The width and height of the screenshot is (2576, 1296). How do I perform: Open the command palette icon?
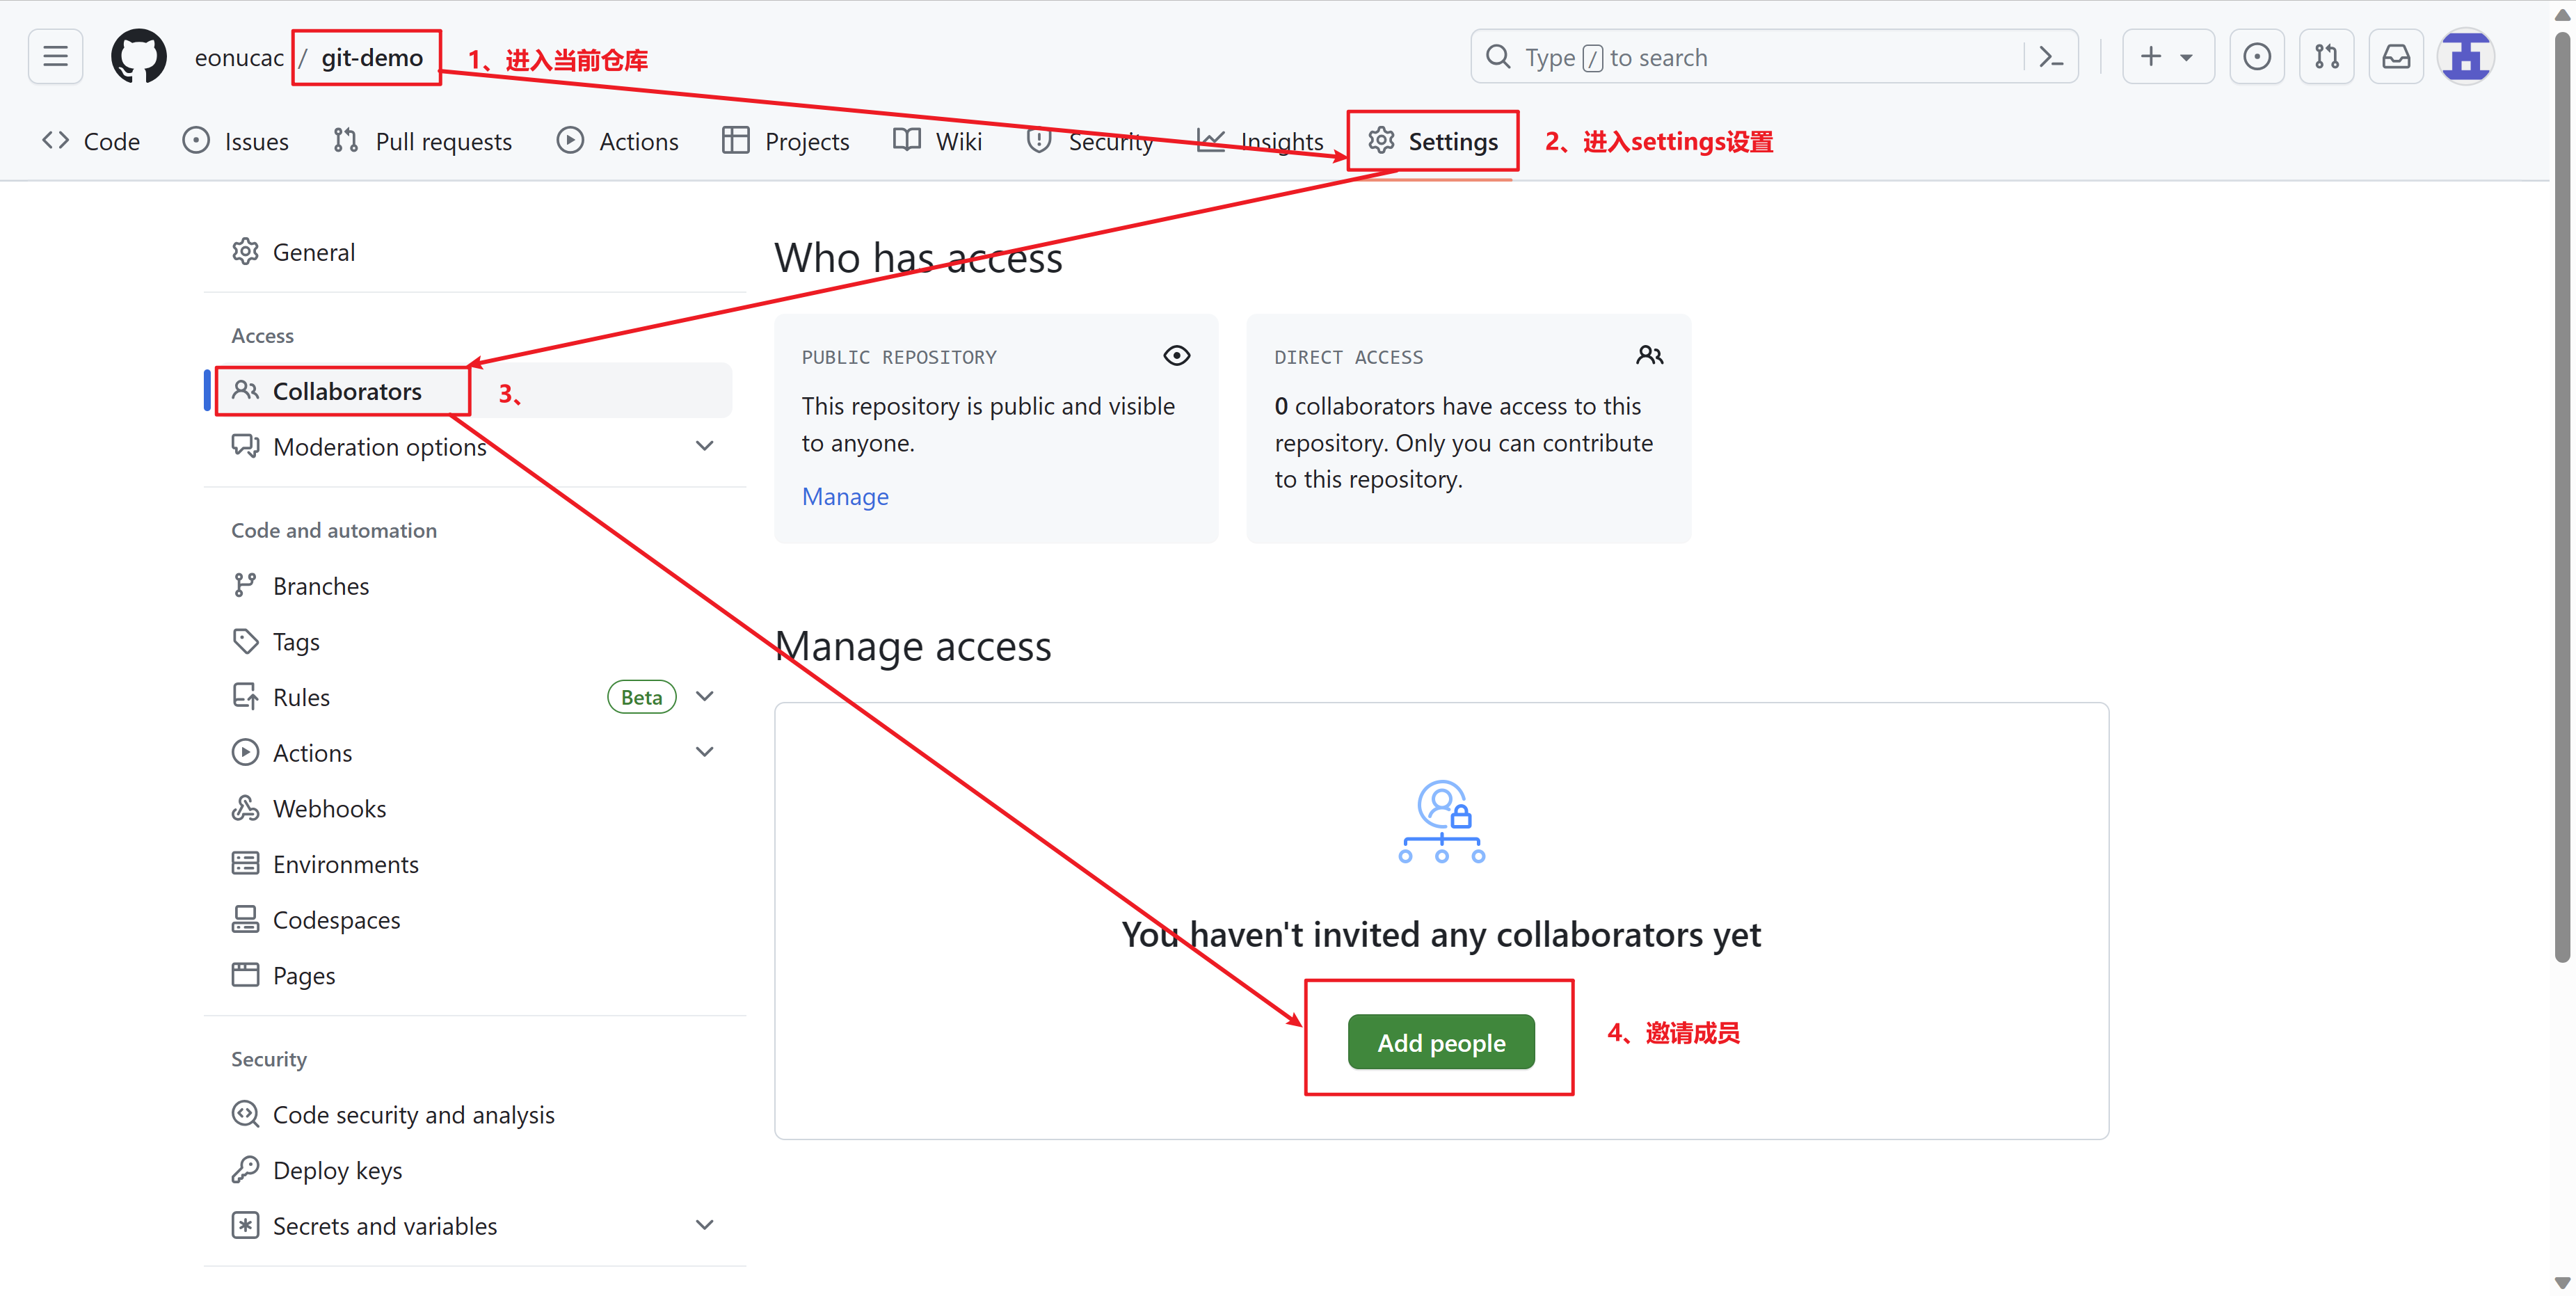click(2050, 57)
